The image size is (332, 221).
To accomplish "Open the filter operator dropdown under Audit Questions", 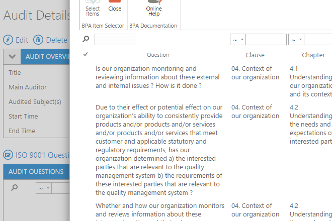I will 44,188.
